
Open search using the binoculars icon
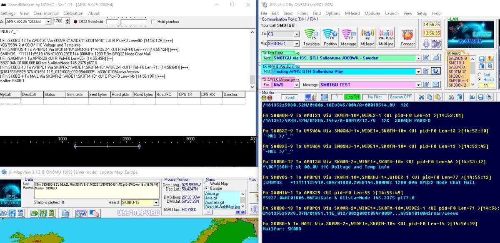[x=451, y=97]
